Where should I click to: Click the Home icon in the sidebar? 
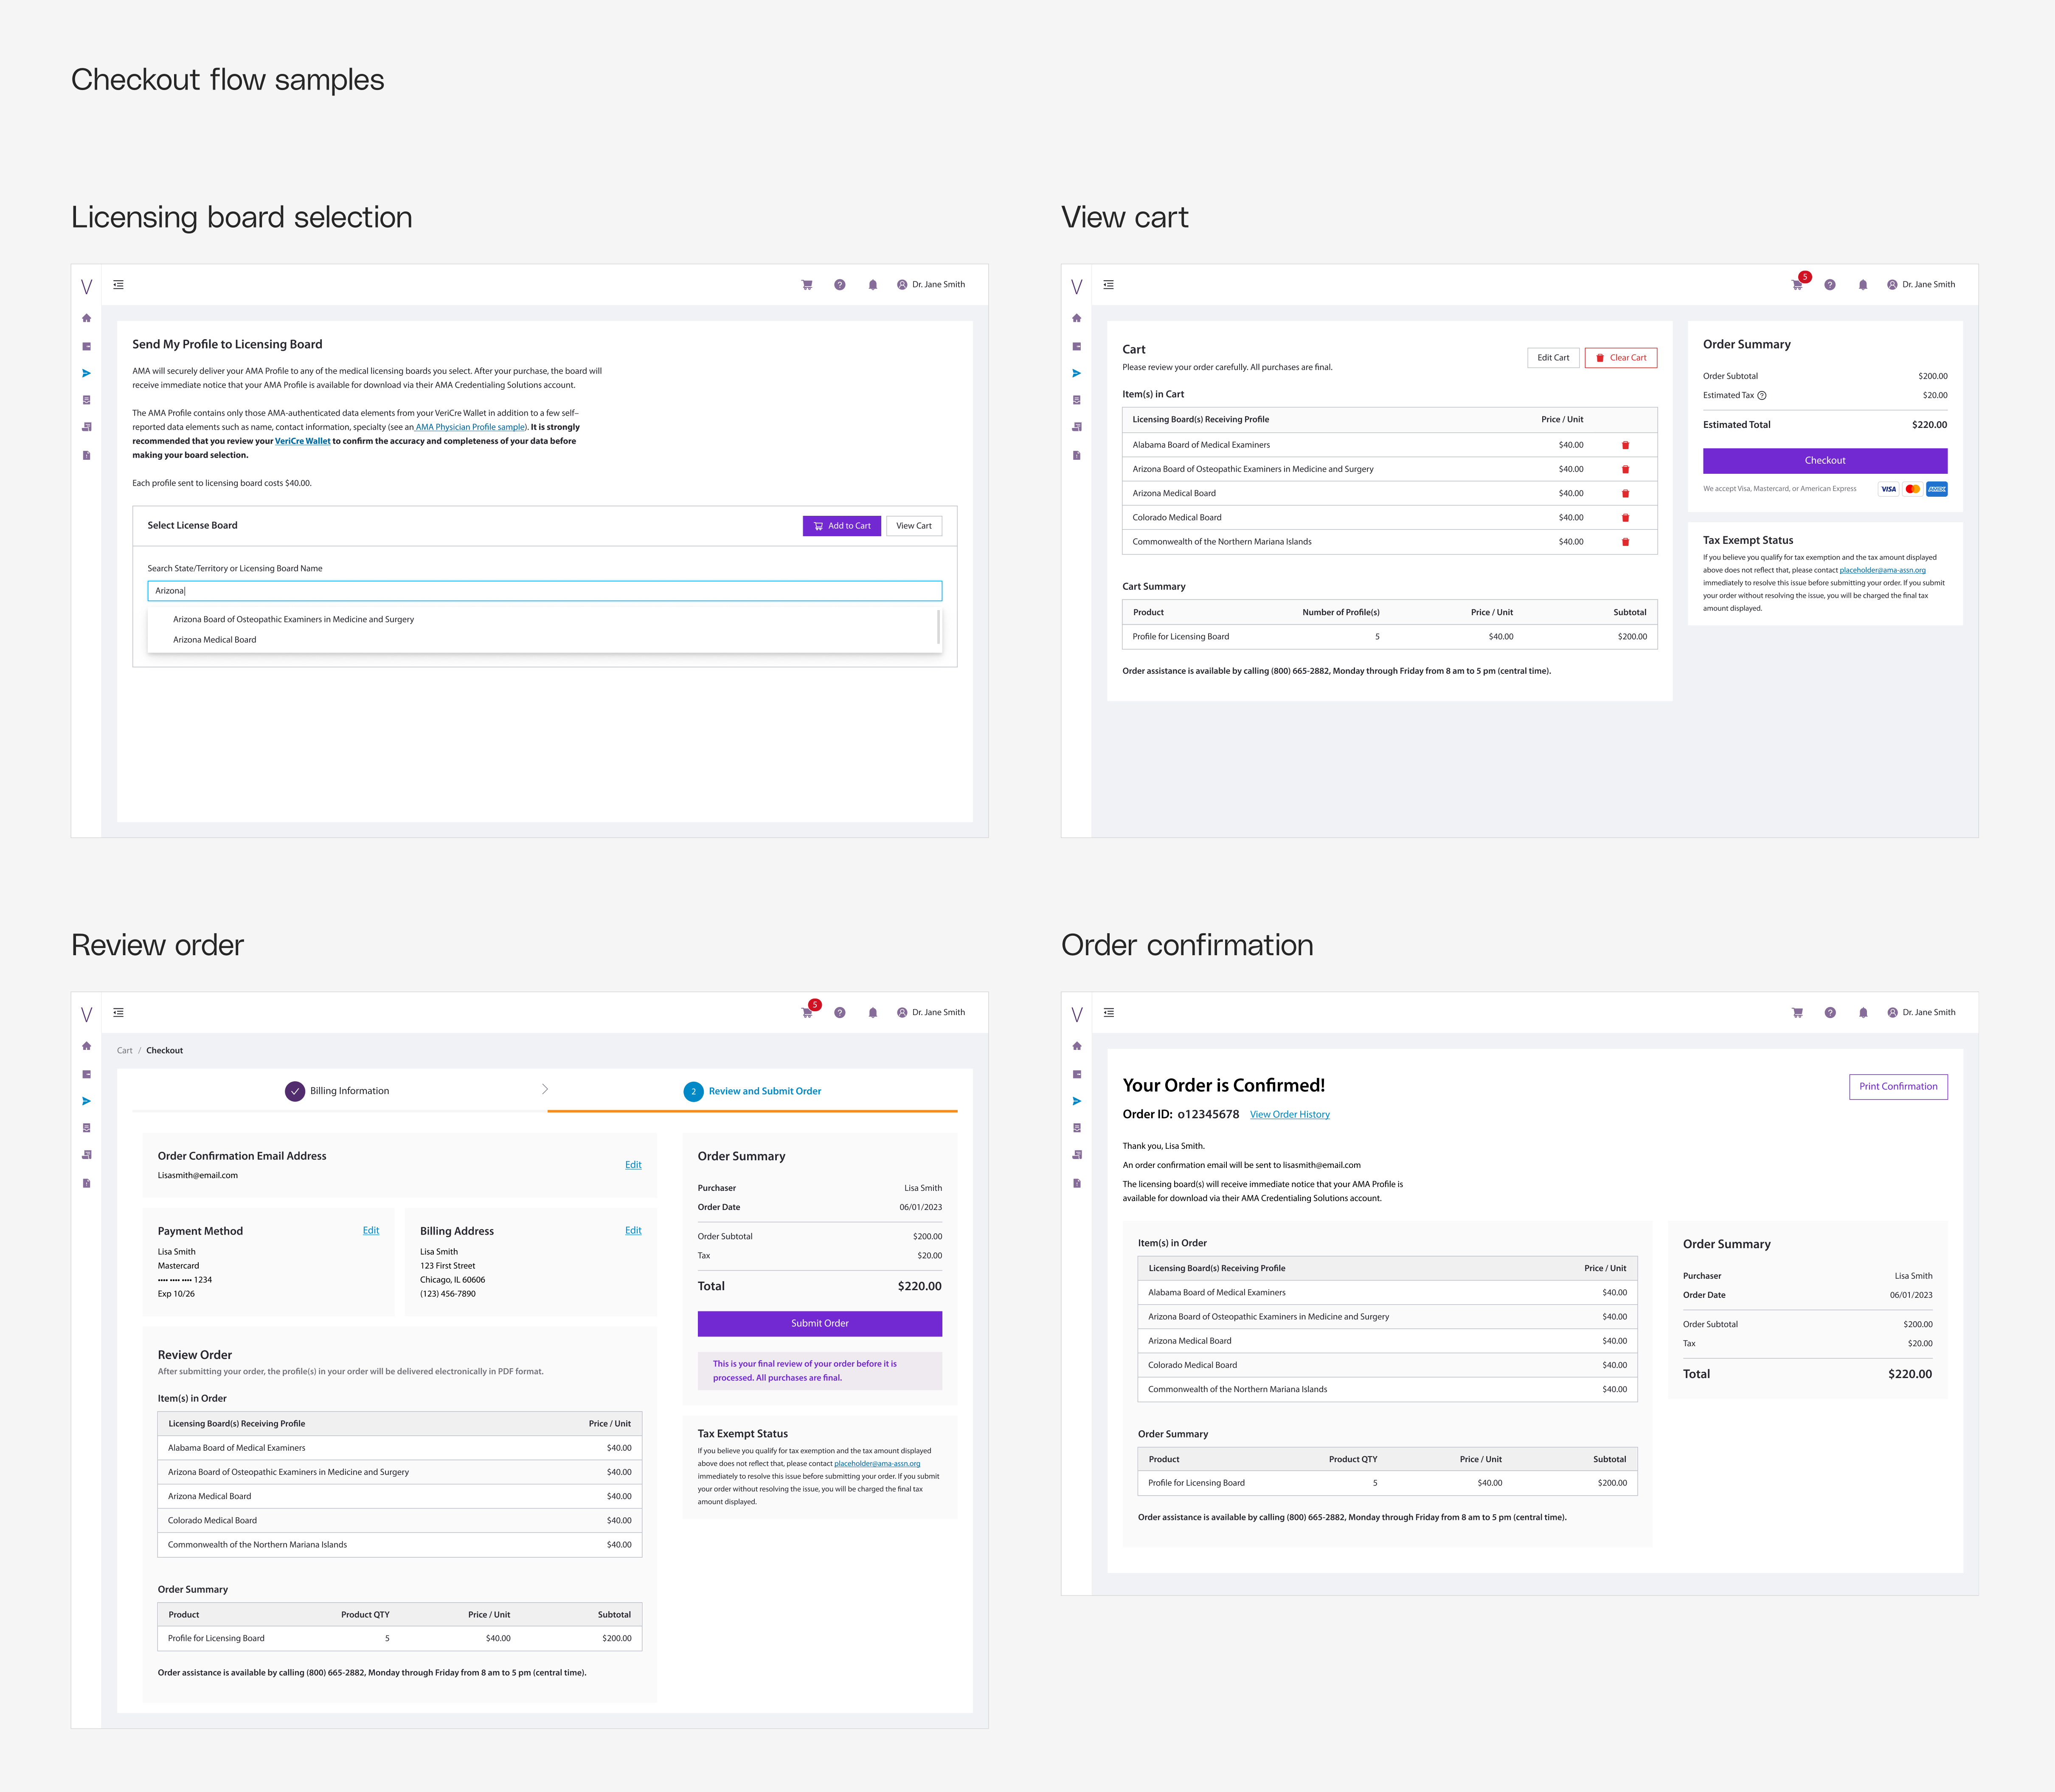click(87, 317)
